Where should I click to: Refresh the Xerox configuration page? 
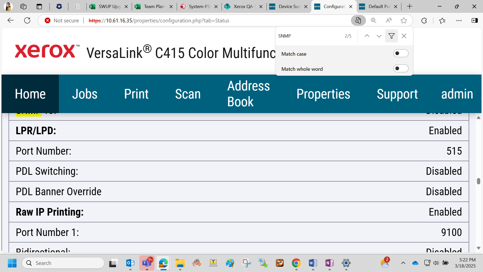[27, 20]
